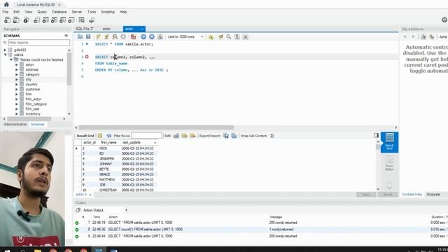Image resolution: width=448 pixels, height=252 pixels.
Task: Open an SQL script file in new tab
Action: [16, 20]
